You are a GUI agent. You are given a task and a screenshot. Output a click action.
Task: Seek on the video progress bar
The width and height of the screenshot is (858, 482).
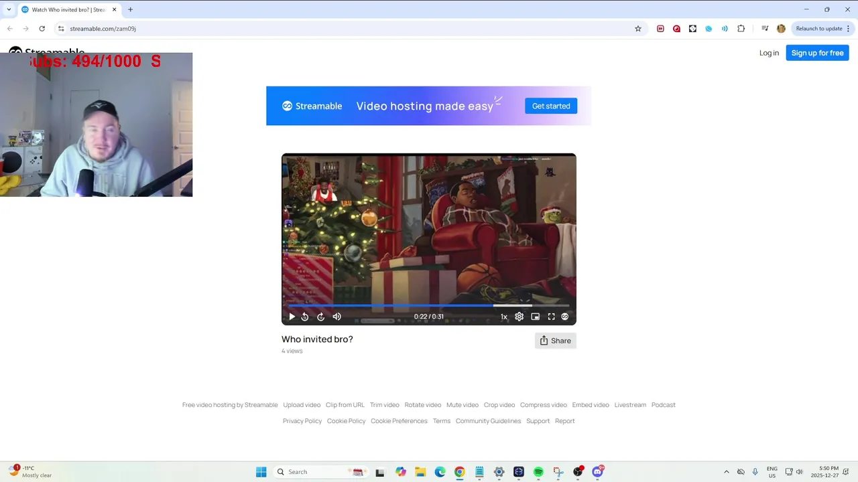coord(429,305)
